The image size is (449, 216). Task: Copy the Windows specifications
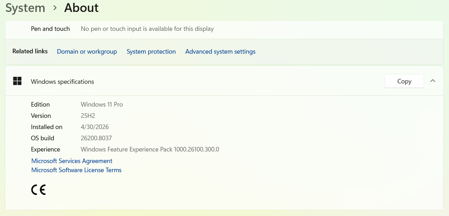[x=404, y=81]
